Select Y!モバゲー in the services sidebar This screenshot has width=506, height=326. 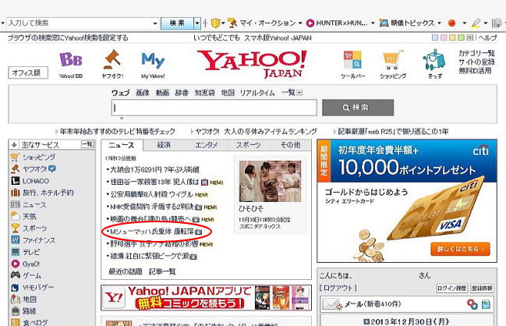tap(38, 287)
